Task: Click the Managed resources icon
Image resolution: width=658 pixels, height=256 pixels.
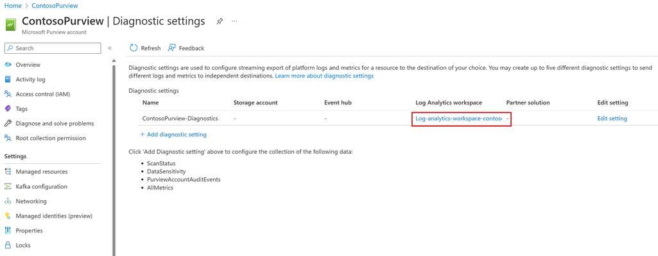Action: [8, 172]
